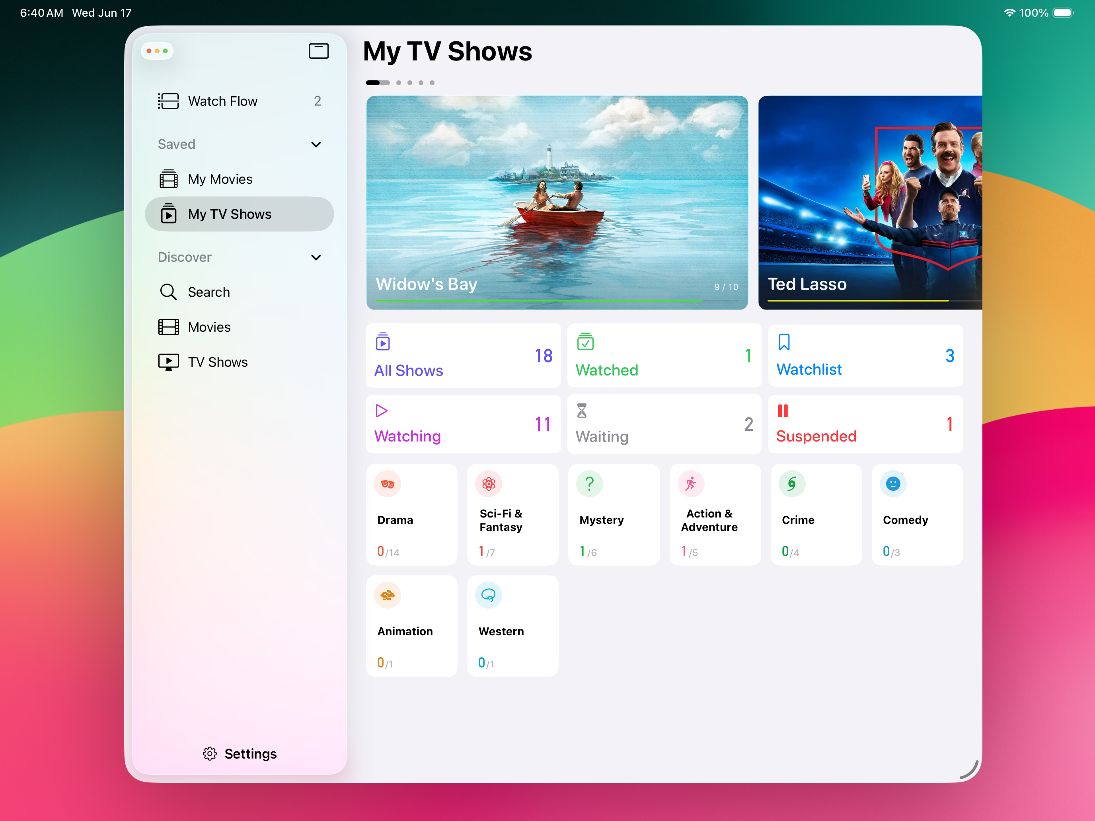The image size is (1095, 821).
Task: Click the Drama genre label
Action: coord(395,520)
